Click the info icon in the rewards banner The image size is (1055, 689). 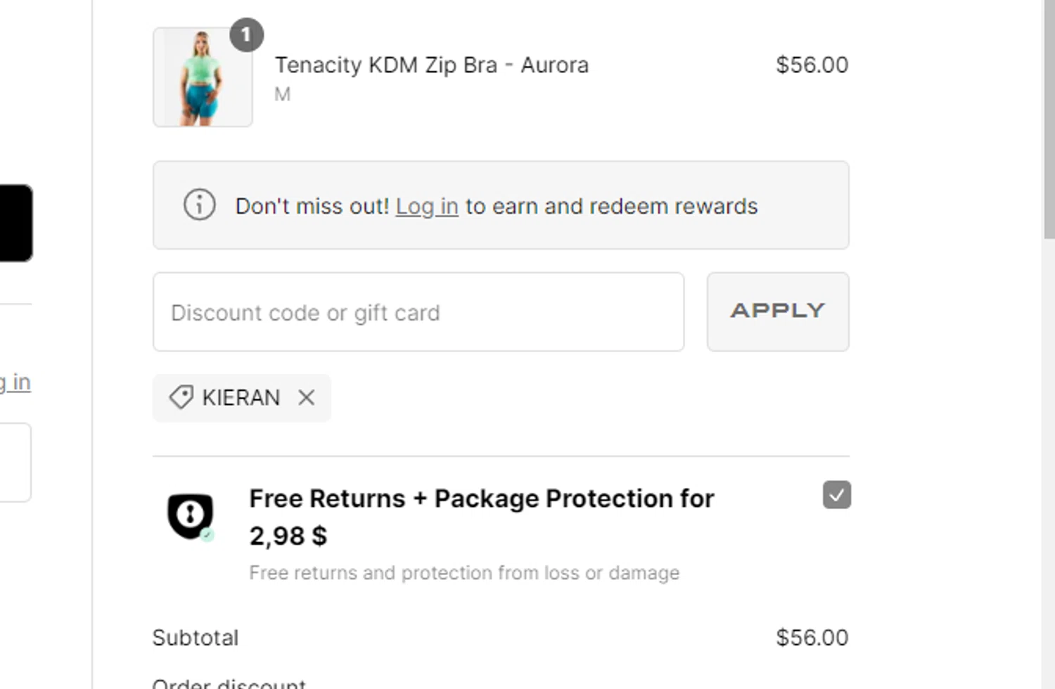click(199, 205)
